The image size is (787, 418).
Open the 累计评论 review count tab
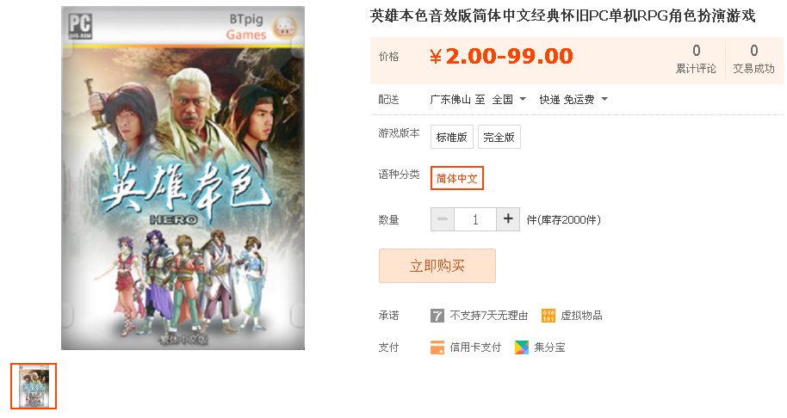696,59
